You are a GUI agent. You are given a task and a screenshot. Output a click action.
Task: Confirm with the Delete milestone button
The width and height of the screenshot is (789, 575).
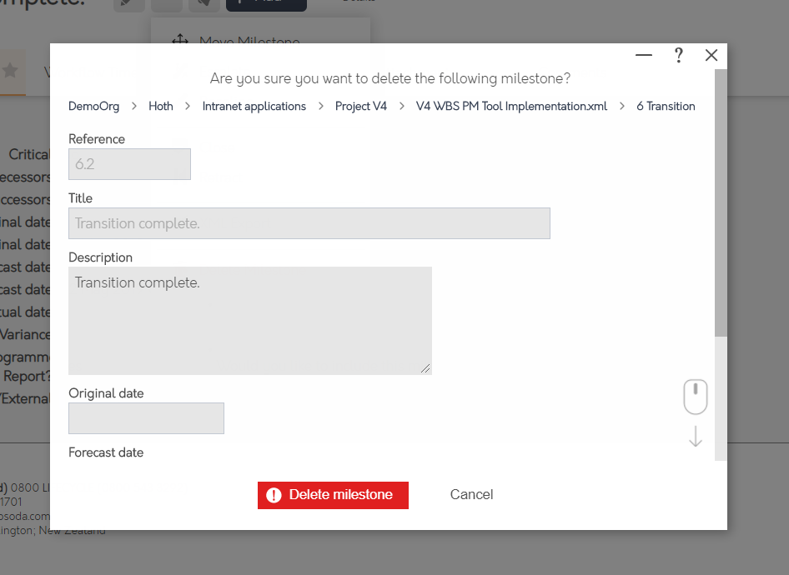pos(333,495)
